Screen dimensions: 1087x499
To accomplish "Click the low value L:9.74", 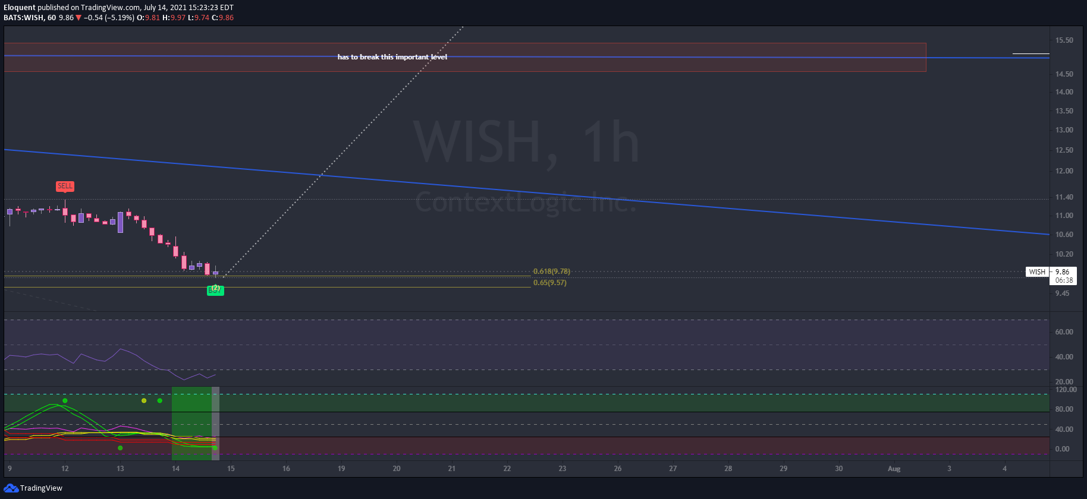I will (x=199, y=18).
